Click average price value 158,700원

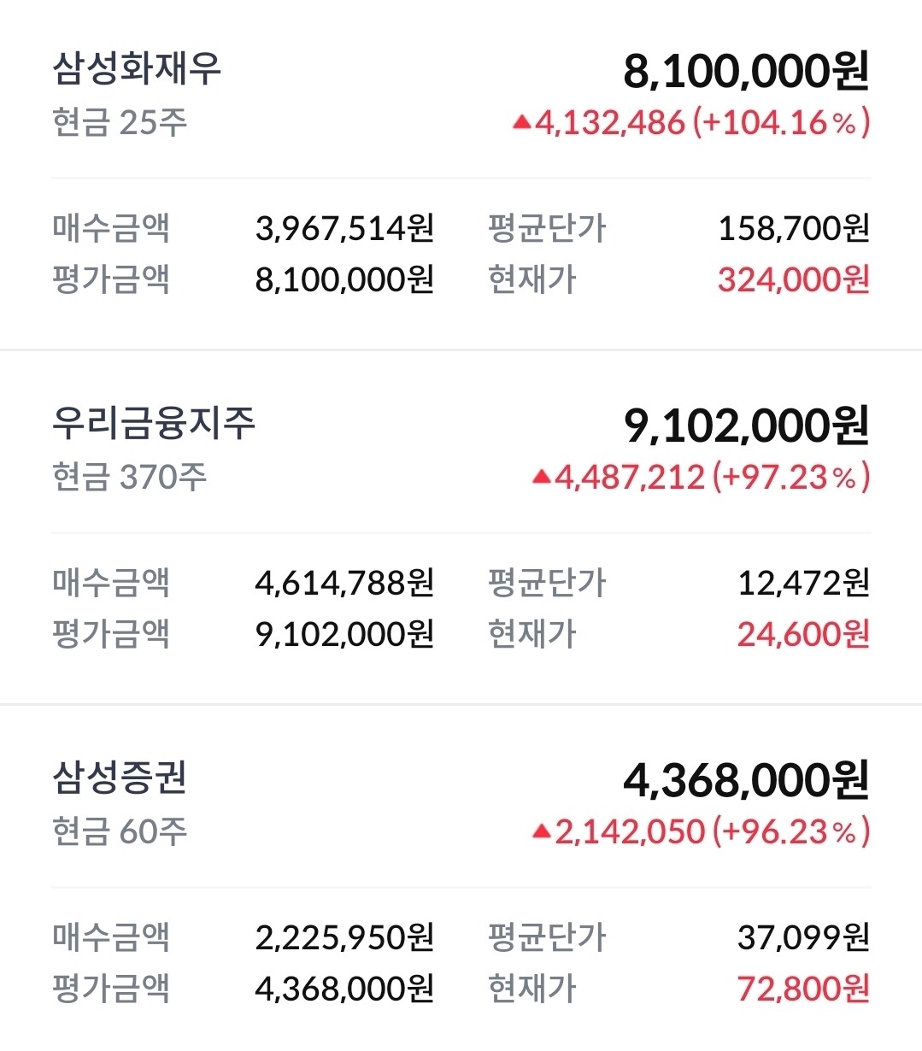(793, 228)
